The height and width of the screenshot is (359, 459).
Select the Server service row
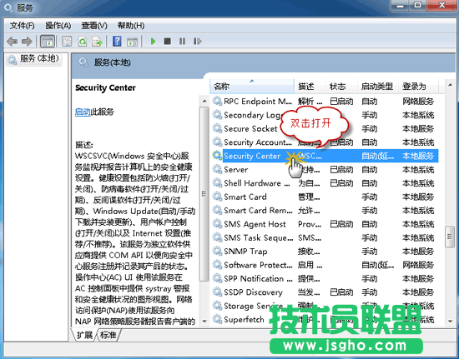(x=325, y=169)
